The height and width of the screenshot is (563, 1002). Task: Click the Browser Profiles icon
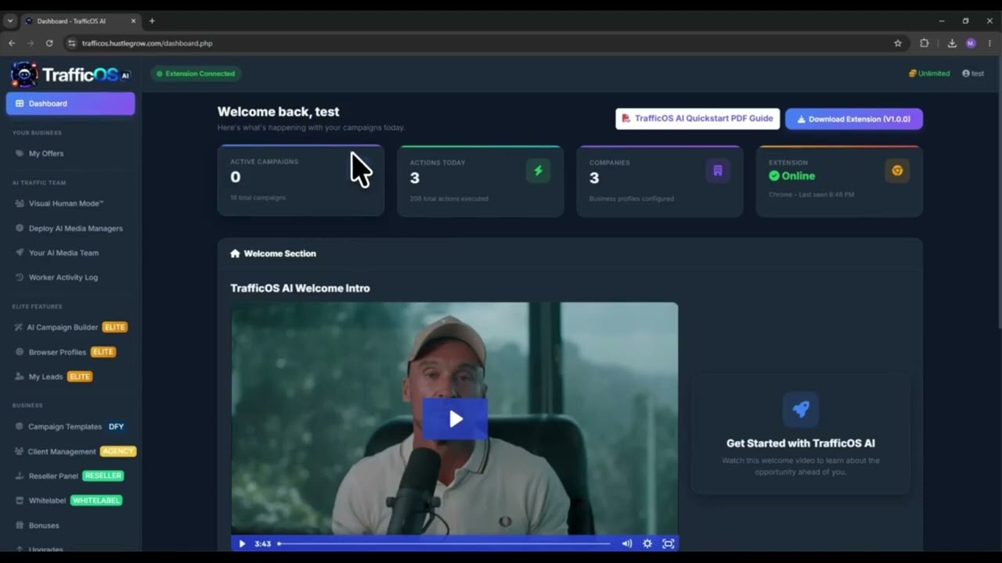(x=20, y=352)
